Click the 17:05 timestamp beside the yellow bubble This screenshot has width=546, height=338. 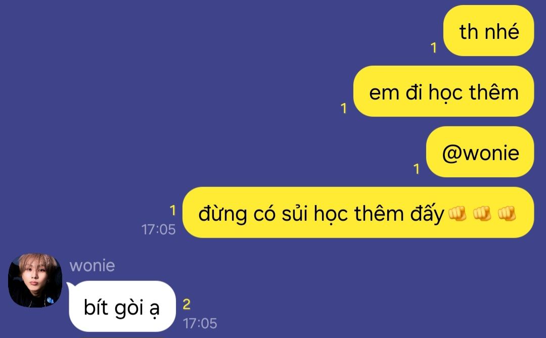[158, 229]
